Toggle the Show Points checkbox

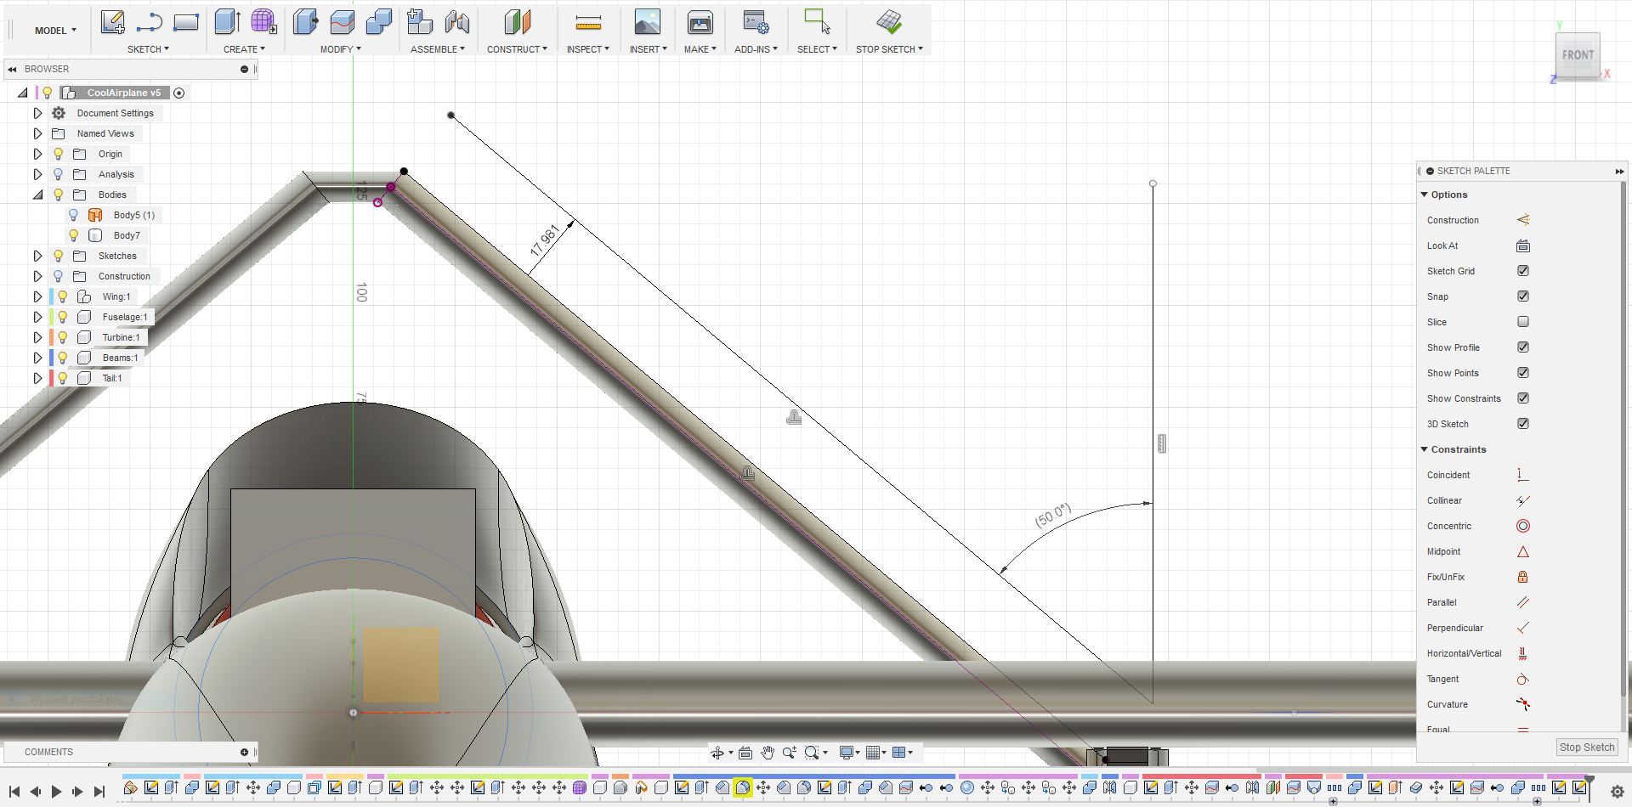pyautogui.click(x=1523, y=373)
